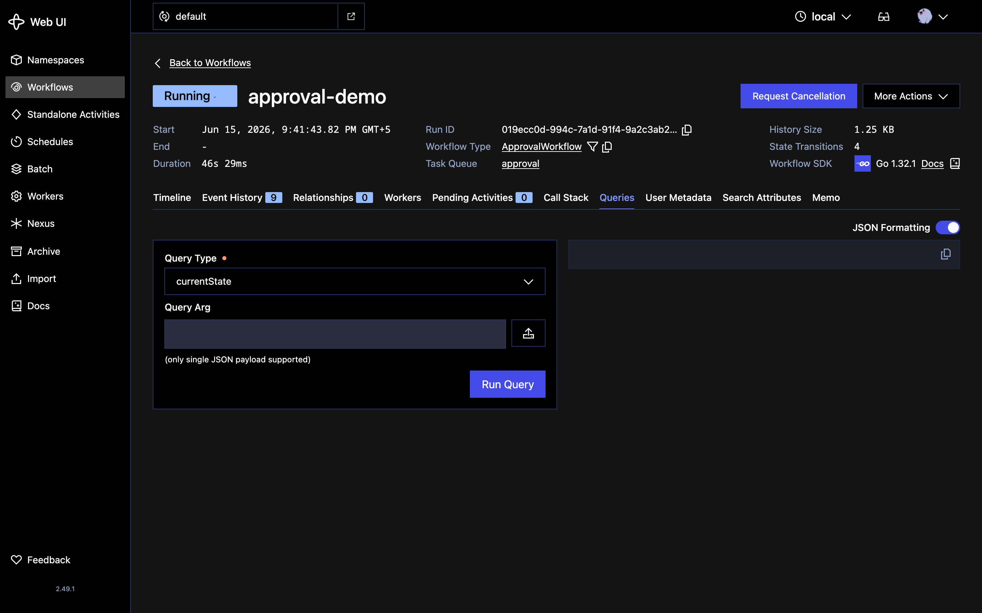Click the Query Arg input field
The image size is (982, 613).
pyautogui.click(x=335, y=334)
